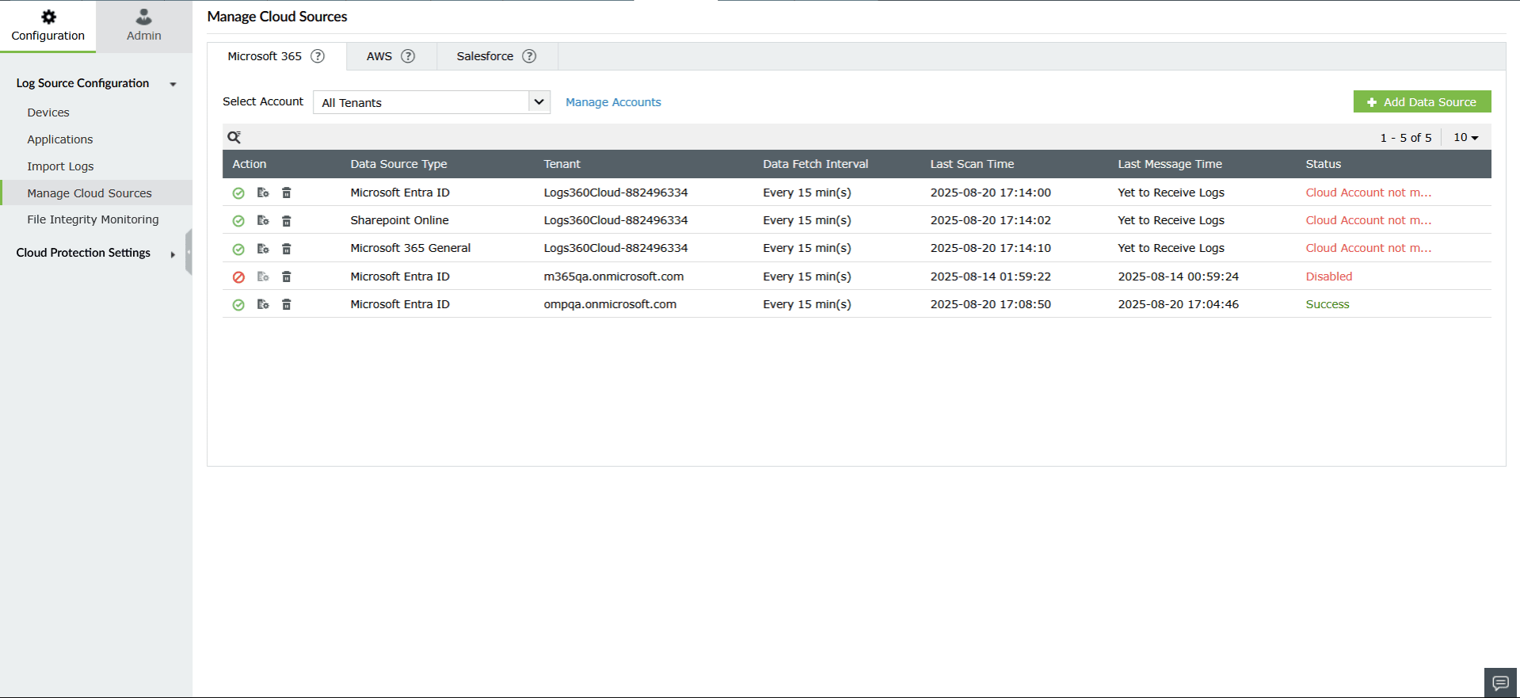Screen dimensions: 1520x698
Task: Toggle enabled status for Microsoft 365 General row
Action: 238,249
